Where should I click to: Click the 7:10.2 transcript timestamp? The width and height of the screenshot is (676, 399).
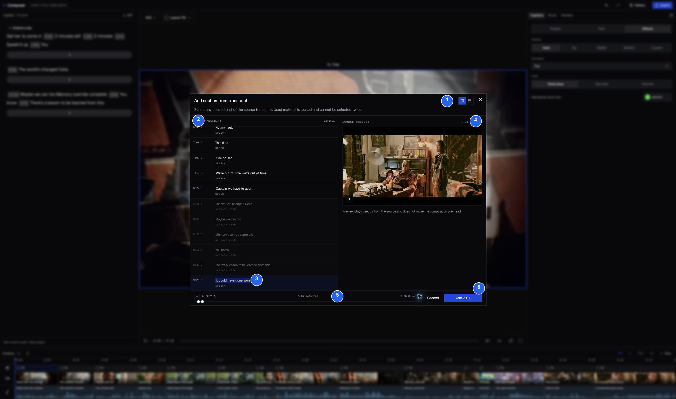click(198, 173)
